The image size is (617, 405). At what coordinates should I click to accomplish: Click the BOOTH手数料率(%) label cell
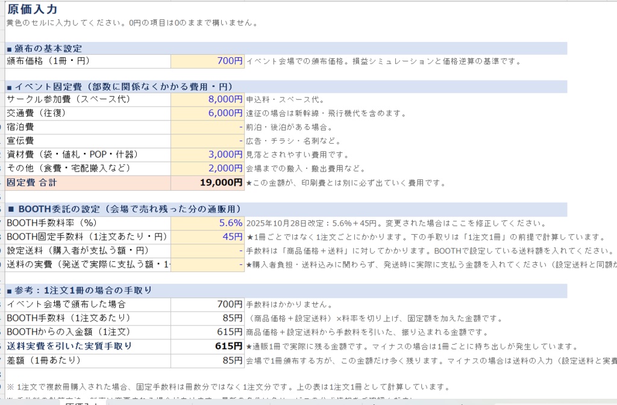(x=88, y=223)
